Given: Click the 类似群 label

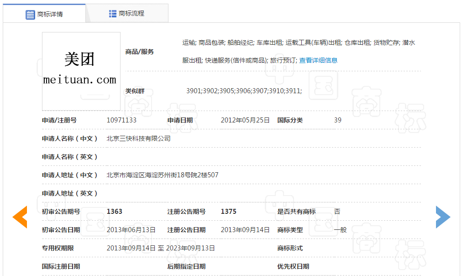Looking at the screenshot, I should point(135,91).
